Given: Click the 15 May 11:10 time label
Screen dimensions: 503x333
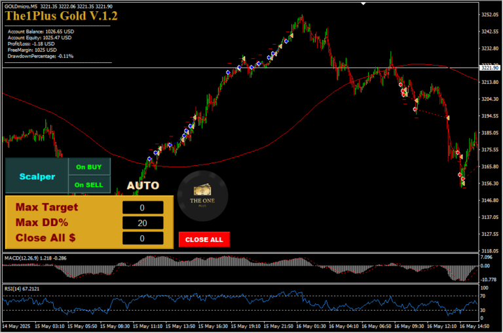Looking at the screenshot, I should (x=147, y=326).
